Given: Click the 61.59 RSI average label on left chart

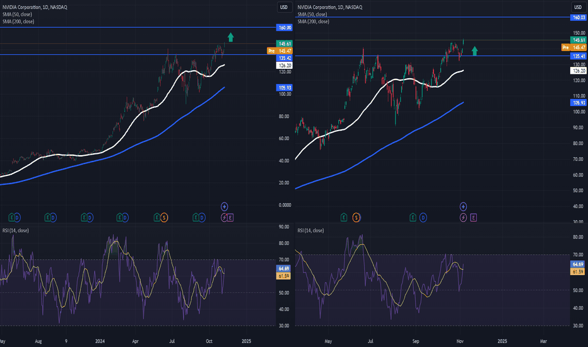Looking at the screenshot, I should pyautogui.click(x=283, y=276).
